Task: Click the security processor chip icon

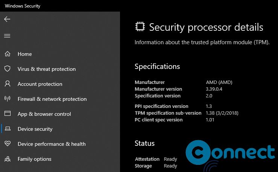Action: pos(140,27)
